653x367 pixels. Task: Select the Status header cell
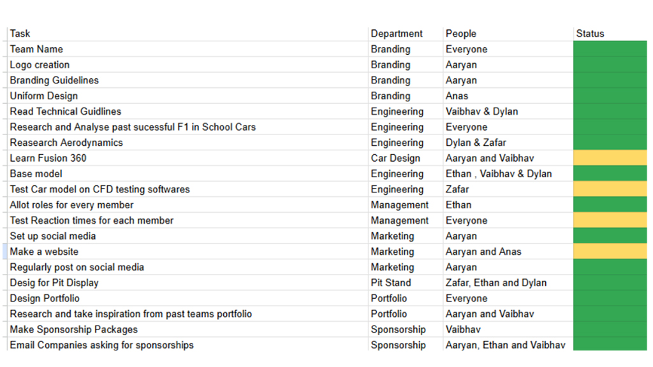click(610, 34)
